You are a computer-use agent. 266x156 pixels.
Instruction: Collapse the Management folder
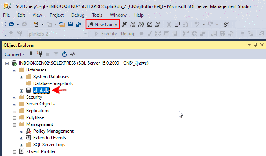[14, 125]
